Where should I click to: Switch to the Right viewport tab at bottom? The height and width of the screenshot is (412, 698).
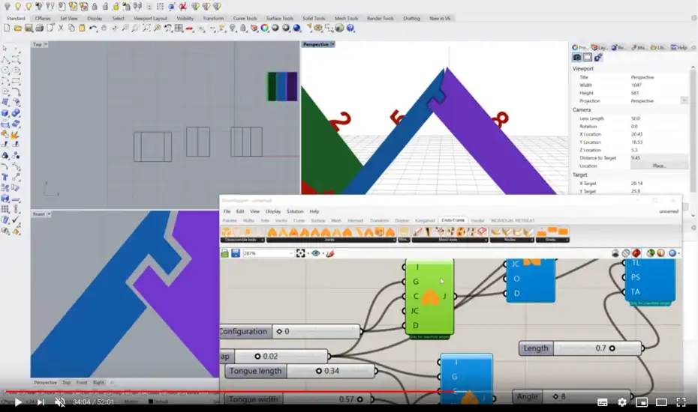coord(98,382)
